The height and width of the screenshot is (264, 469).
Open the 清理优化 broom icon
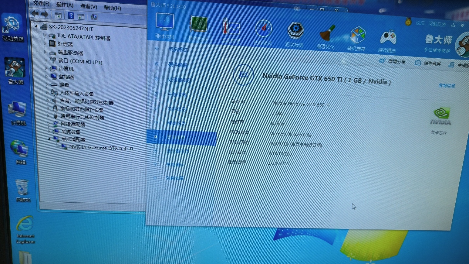pyautogui.click(x=327, y=33)
